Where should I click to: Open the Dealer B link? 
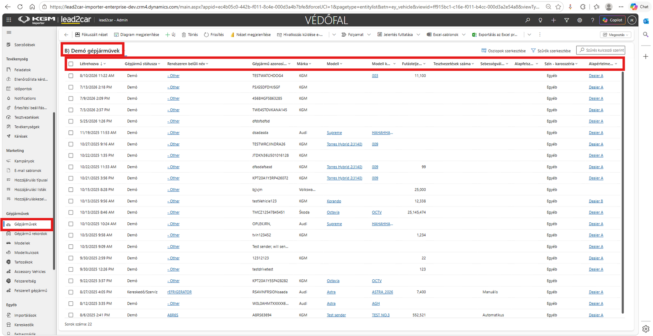(x=596, y=201)
